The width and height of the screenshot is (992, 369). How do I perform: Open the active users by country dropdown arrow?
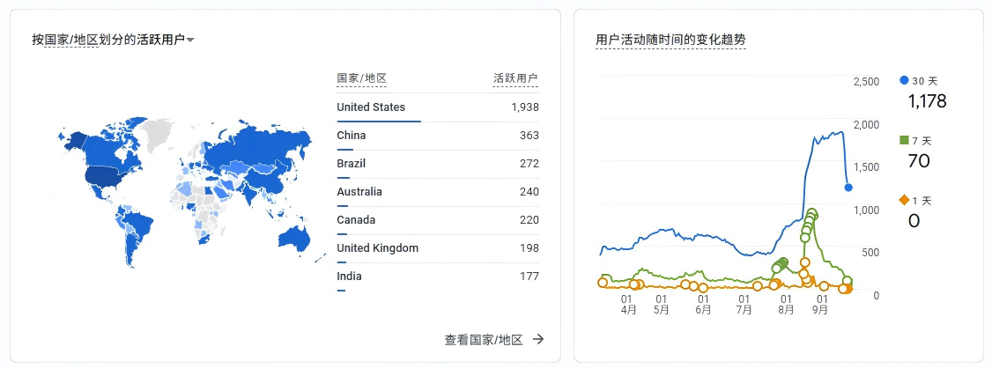(190, 41)
